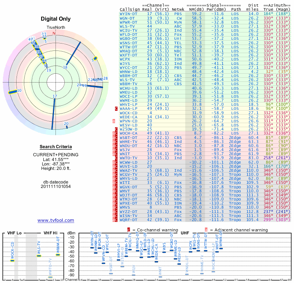Click WAAA-LP callsign in the table

128,108
